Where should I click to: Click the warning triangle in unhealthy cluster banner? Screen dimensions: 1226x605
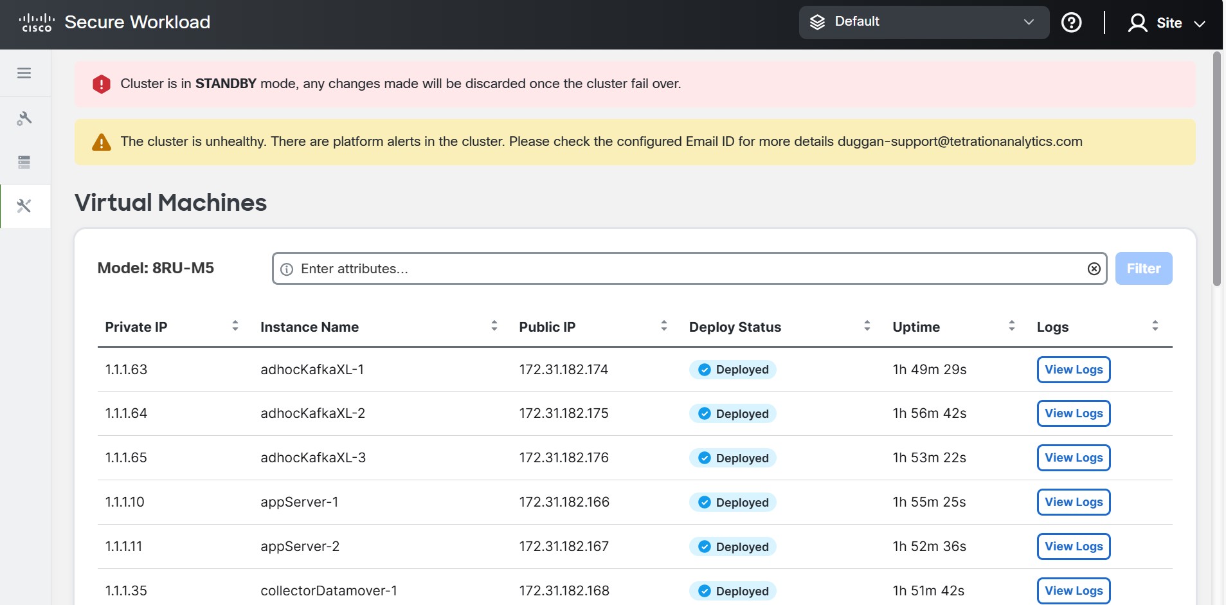[101, 141]
